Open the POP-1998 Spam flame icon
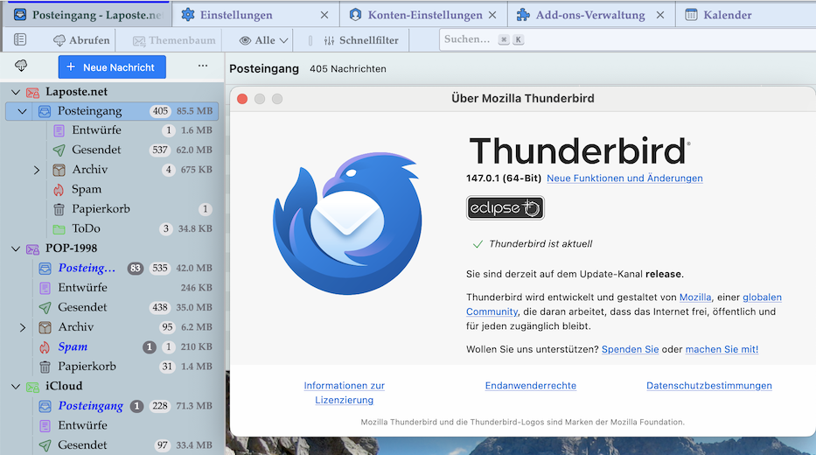The height and width of the screenshot is (455, 816). pyautogui.click(x=45, y=347)
